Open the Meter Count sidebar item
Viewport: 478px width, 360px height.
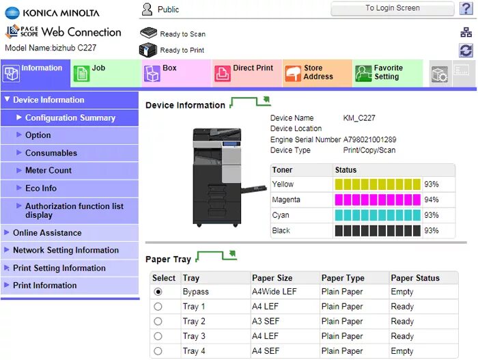click(x=70, y=171)
